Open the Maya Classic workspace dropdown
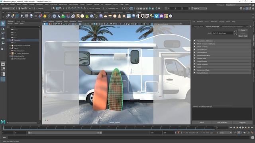Viewport: 255px width, 143px height. tap(238, 5)
